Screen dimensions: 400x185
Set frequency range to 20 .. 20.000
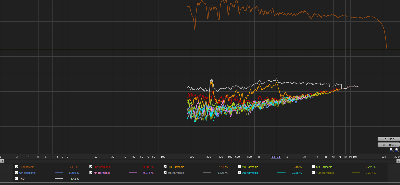tap(389, 145)
